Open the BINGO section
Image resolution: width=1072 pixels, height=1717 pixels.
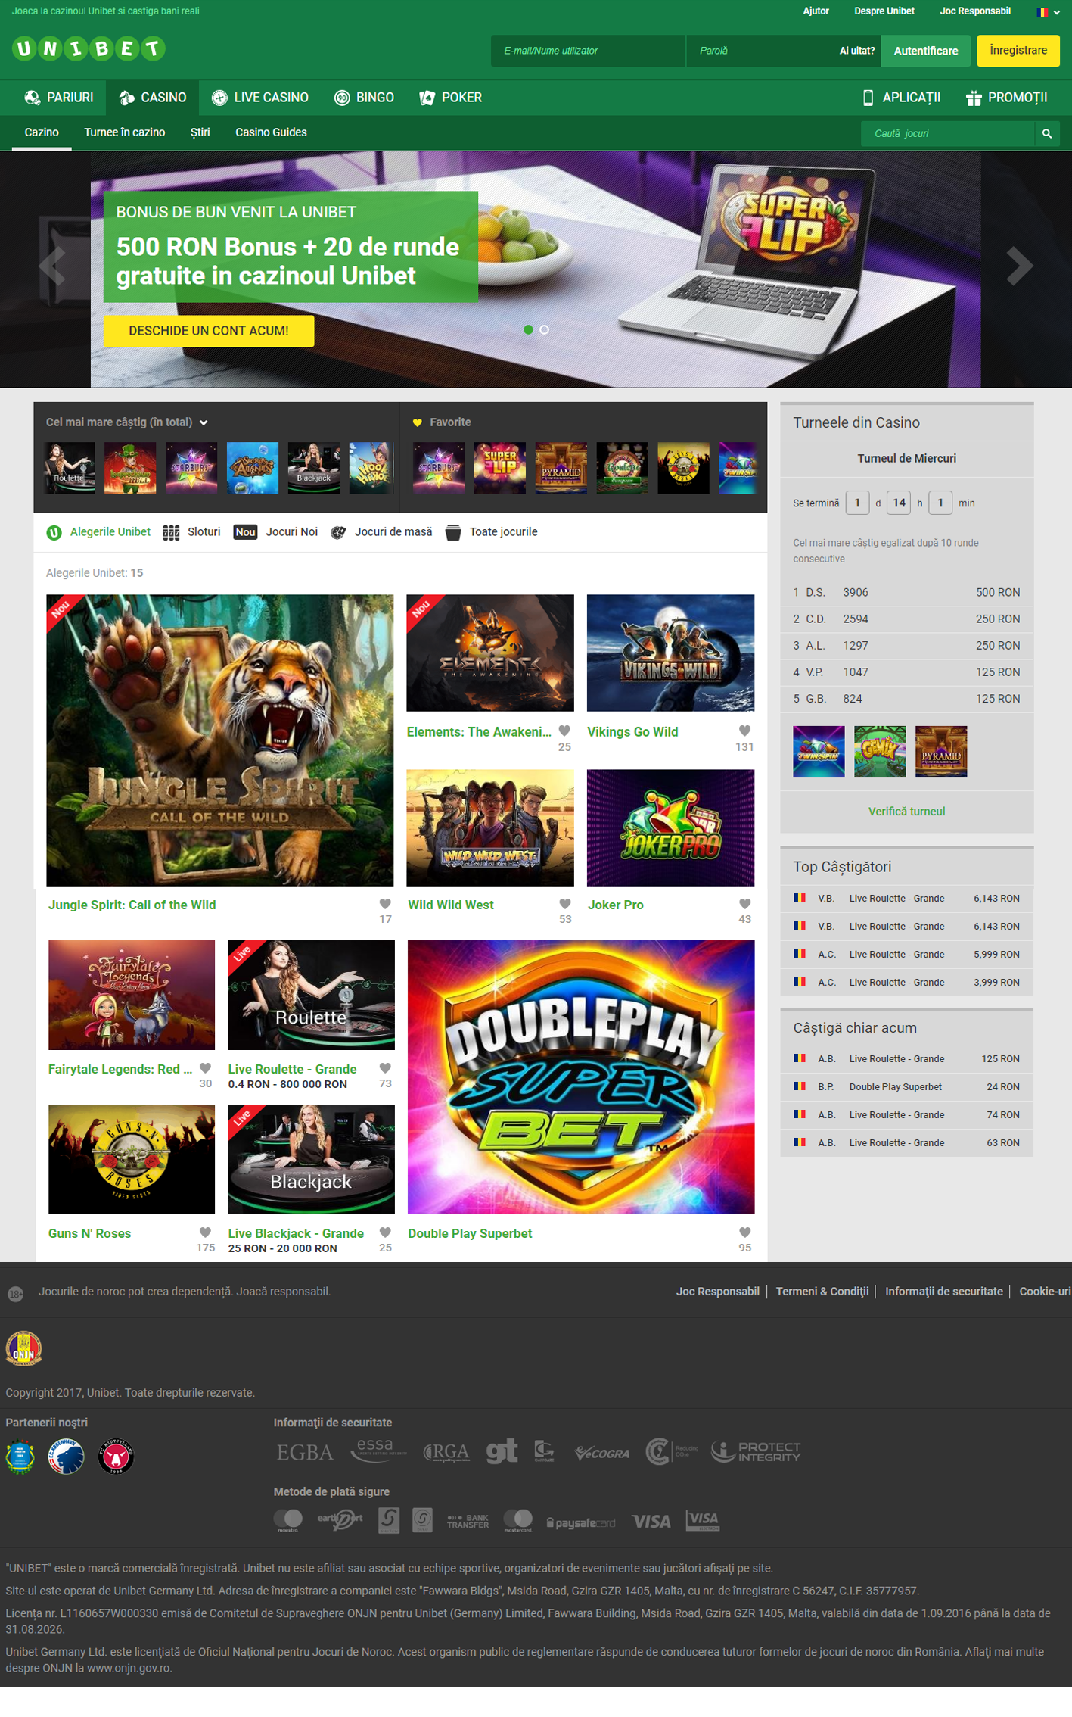pos(364,98)
